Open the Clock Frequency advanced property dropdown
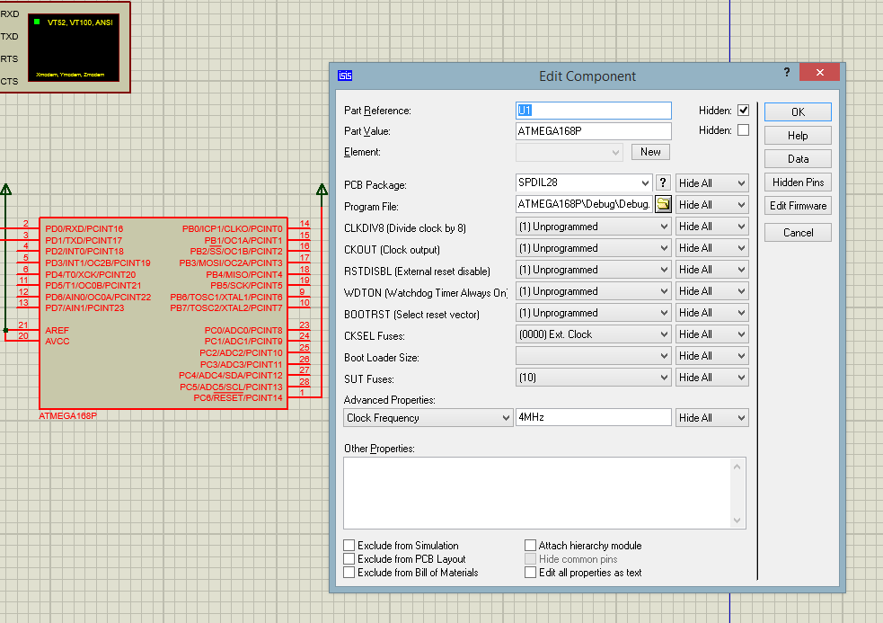The image size is (883, 623). tap(508, 417)
